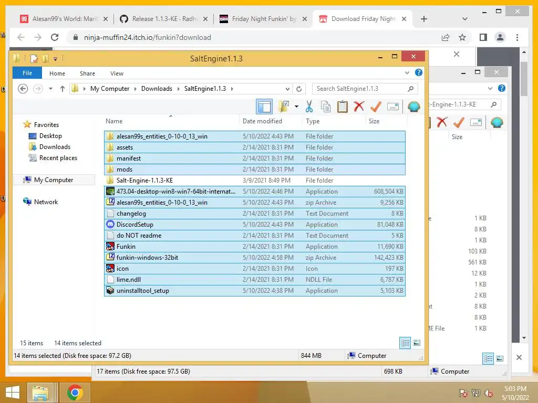This screenshot has width=538, height=403.
Task: Open the dropdown arrow beside the new folder icon
Action: click(296, 107)
